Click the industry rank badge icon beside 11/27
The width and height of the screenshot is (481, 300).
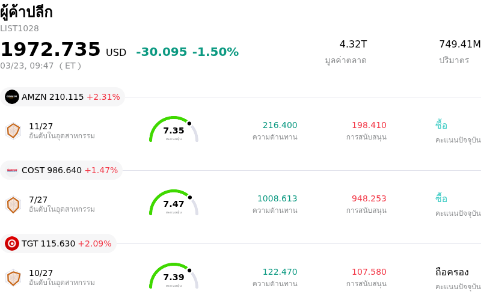point(13,130)
